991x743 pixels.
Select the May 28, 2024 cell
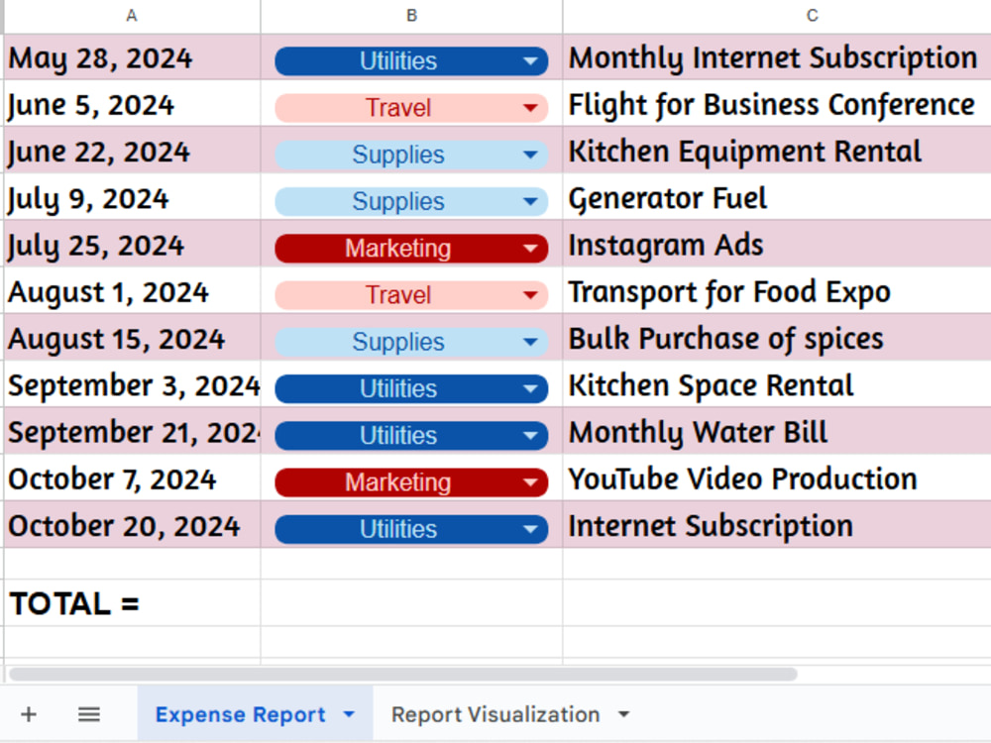132,56
